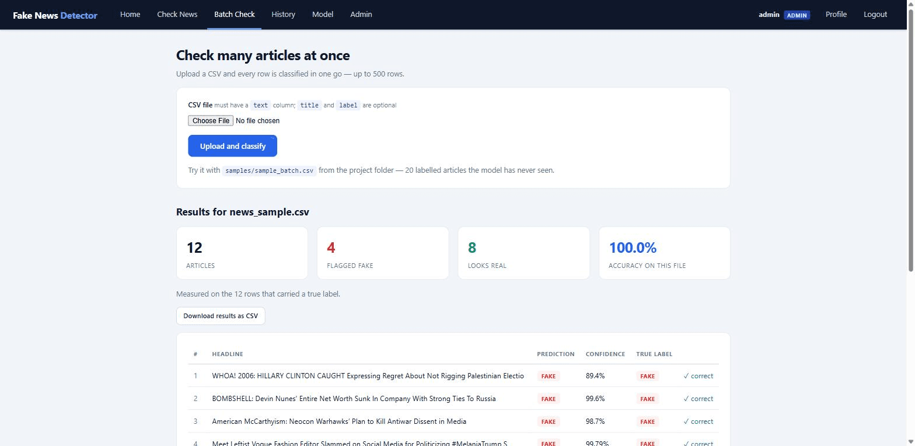The height and width of the screenshot is (446, 915).
Task: Click the Confidence column header
Action: [605, 354]
